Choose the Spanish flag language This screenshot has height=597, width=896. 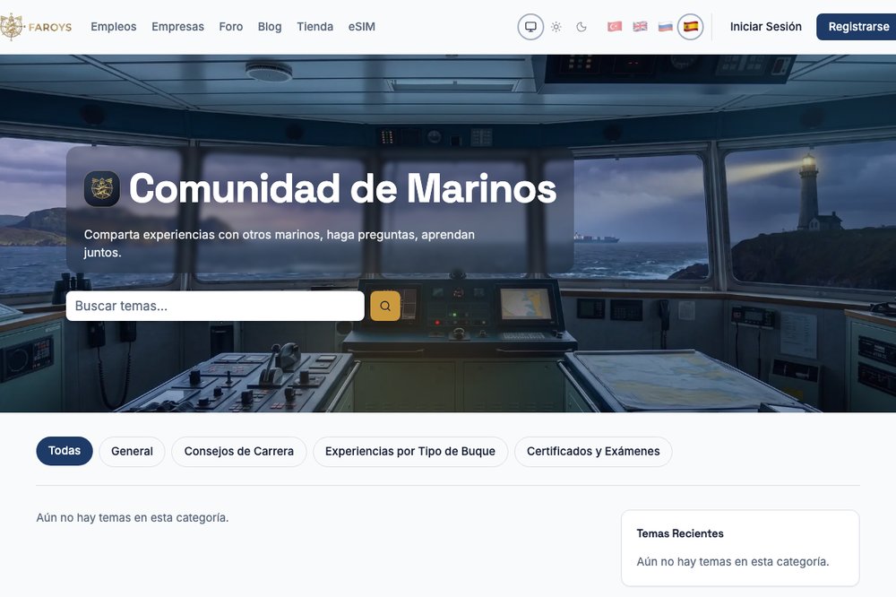click(x=690, y=26)
